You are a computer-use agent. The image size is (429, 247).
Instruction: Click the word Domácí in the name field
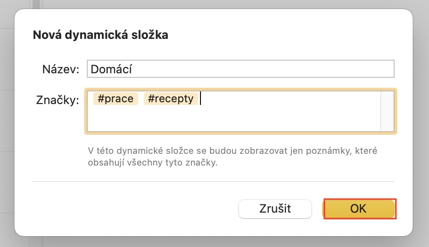click(111, 69)
